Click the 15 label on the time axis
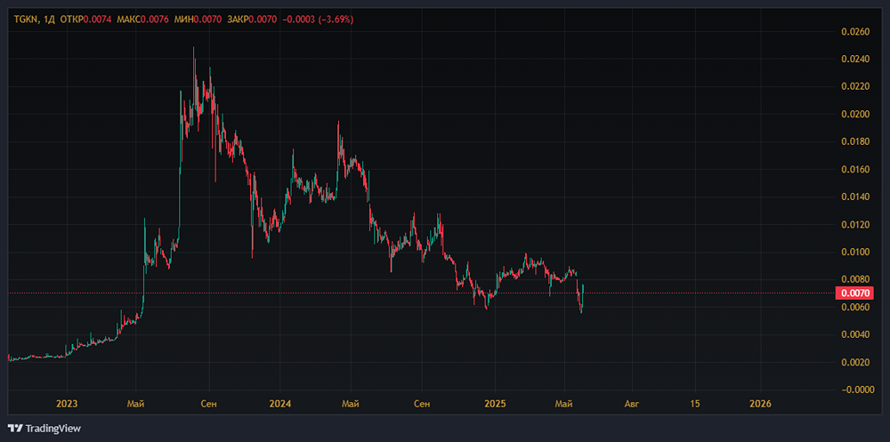The height and width of the screenshot is (442, 890). pyautogui.click(x=695, y=404)
